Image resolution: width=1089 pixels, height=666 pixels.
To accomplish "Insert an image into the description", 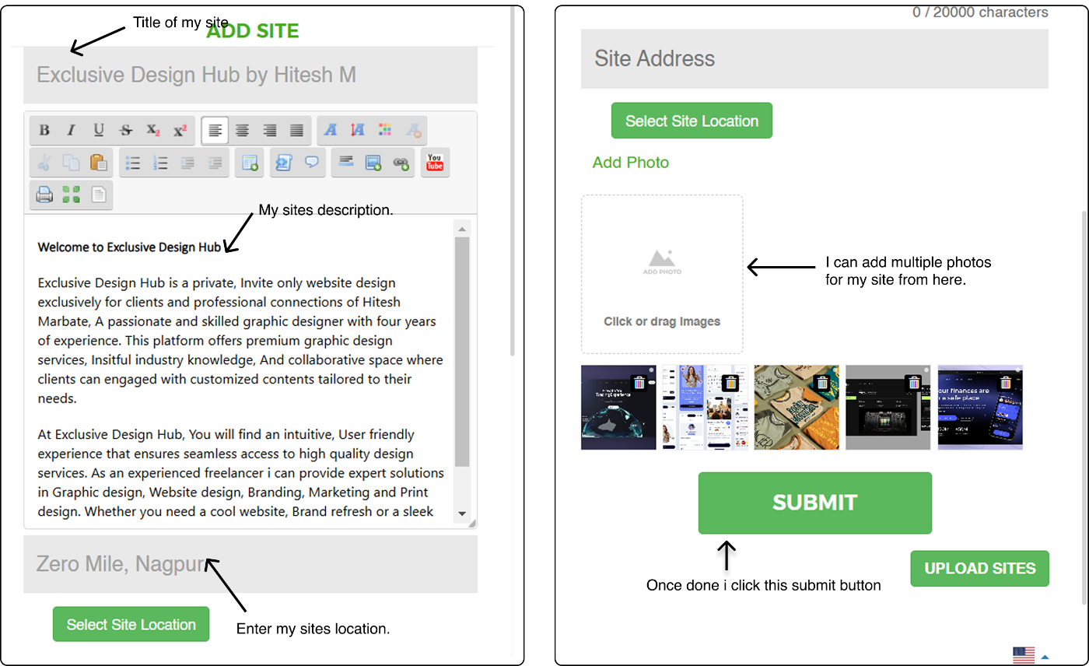I will (x=373, y=163).
